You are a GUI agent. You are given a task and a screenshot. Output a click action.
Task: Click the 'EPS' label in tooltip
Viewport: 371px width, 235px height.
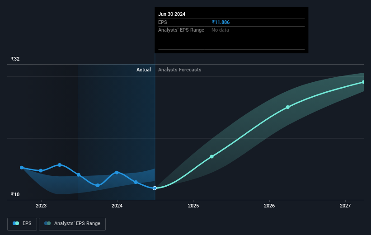pyautogui.click(x=163, y=22)
